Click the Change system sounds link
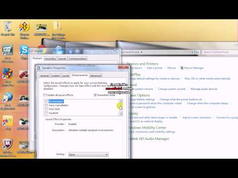Image resolution: width=238 pixels, height=178 pixels. [172, 89]
